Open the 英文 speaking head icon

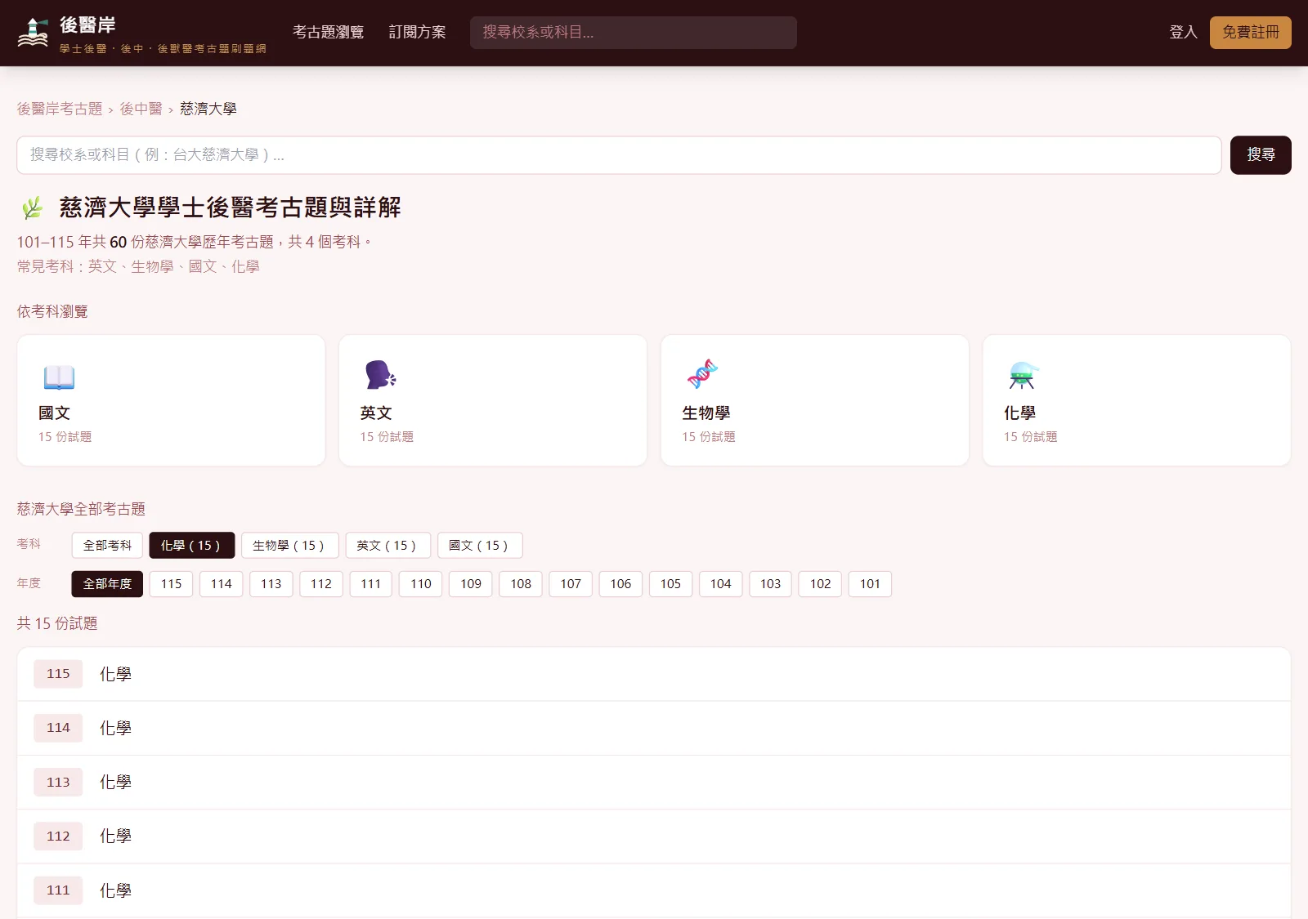point(380,375)
